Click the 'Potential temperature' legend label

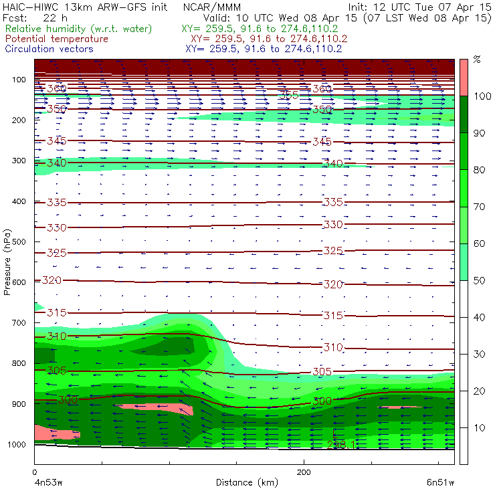click(57, 39)
